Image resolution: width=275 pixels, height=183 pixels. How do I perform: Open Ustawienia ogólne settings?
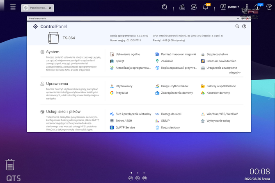point(125,54)
